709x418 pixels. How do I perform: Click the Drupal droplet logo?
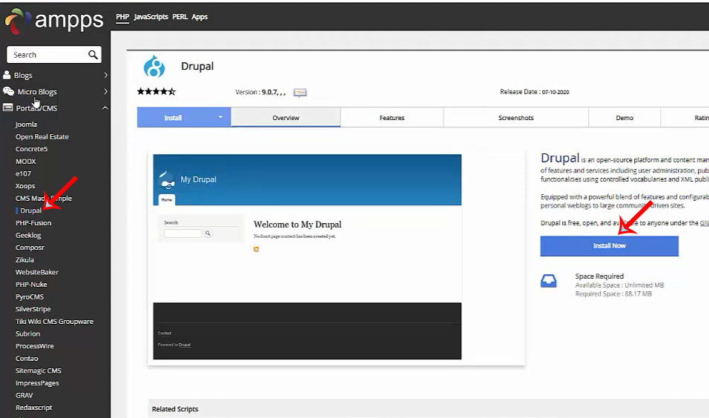154,67
